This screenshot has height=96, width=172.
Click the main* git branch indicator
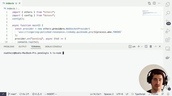tap(12, 94)
